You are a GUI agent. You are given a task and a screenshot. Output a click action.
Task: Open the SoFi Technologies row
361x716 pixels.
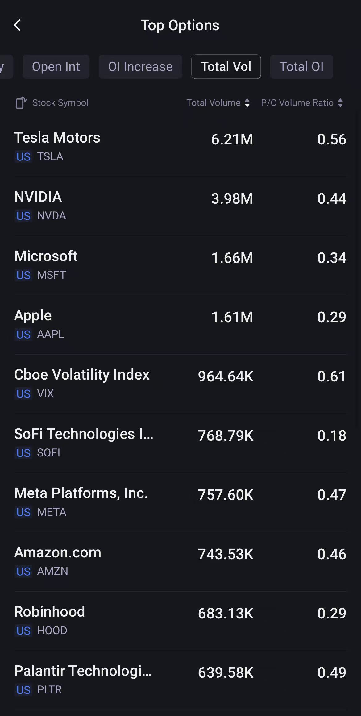click(x=180, y=443)
